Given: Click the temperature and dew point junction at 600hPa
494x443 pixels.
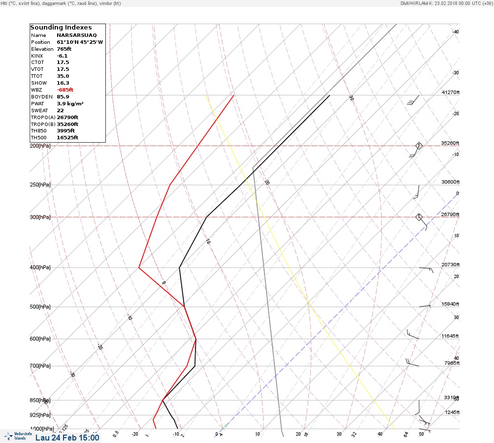Looking at the screenshot, I should tap(196, 339).
